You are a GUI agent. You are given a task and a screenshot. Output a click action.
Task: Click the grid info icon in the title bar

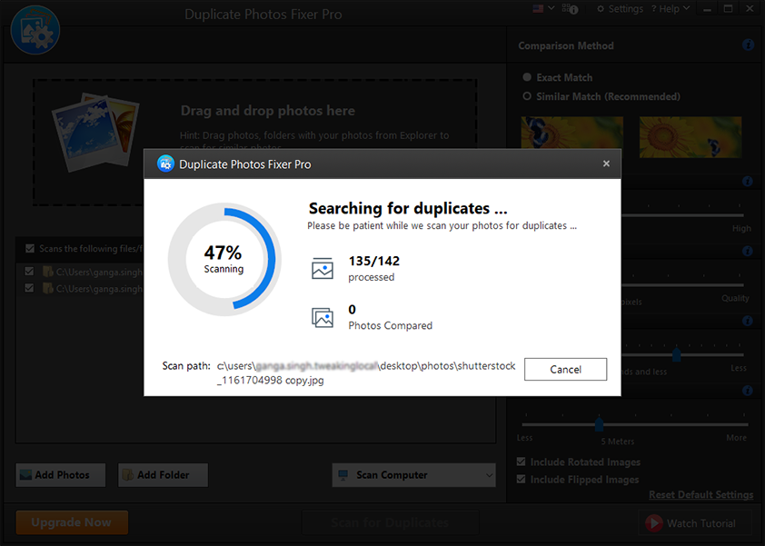point(570,9)
